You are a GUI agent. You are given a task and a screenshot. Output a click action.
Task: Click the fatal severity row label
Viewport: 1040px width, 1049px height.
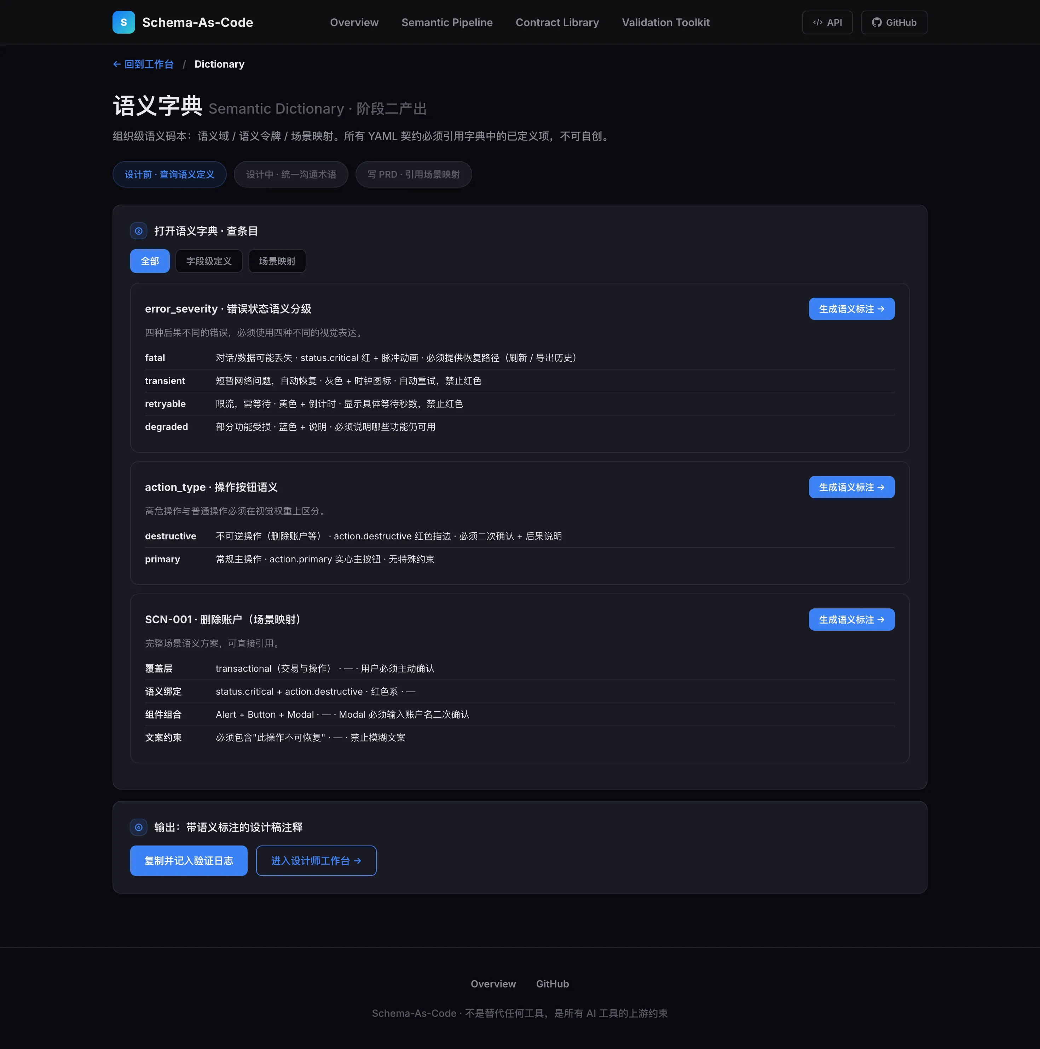[x=155, y=358]
